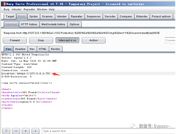Screen dimensions: 176x134
Task: Click the Date header line
Action: coord(29,61)
